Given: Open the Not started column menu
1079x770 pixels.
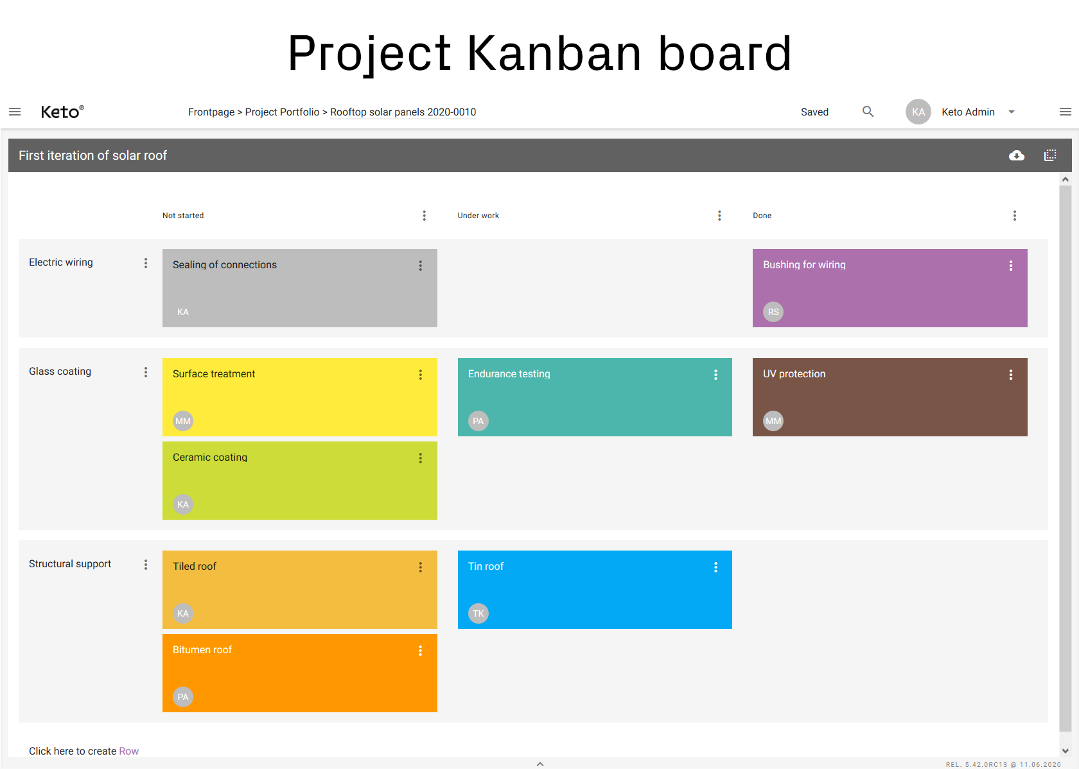Looking at the screenshot, I should point(424,216).
